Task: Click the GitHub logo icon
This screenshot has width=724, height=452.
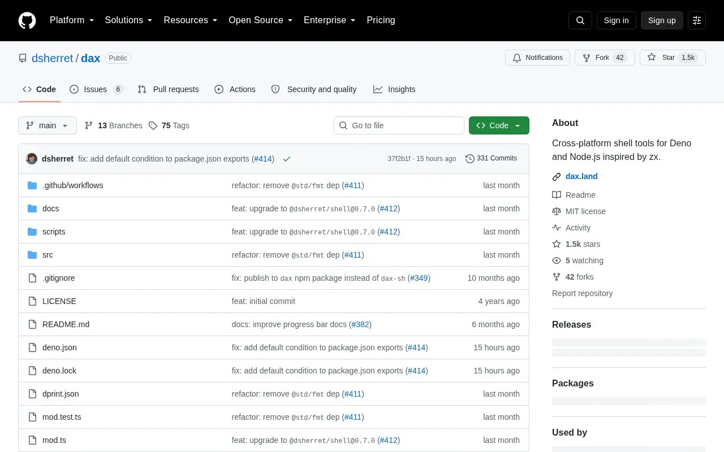Action: [x=27, y=20]
